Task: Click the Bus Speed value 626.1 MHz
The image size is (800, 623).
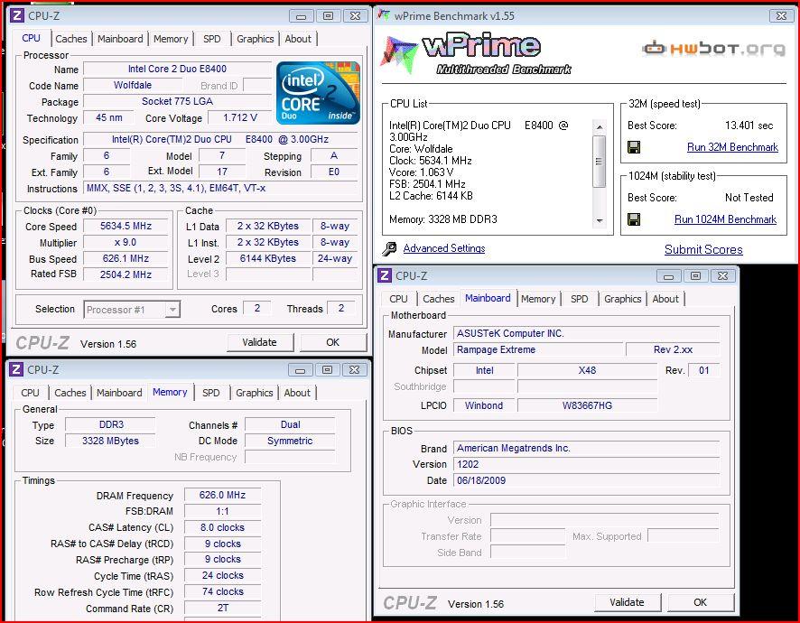Action: (126, 259)
